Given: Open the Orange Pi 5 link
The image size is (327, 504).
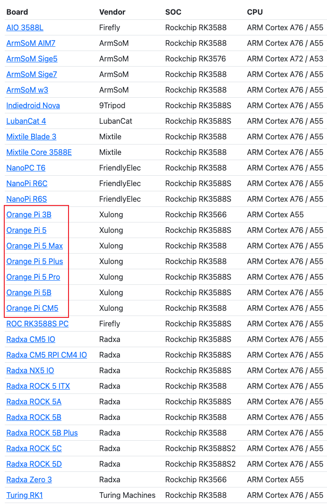Looking at the screenshot, I should [26, 230].
